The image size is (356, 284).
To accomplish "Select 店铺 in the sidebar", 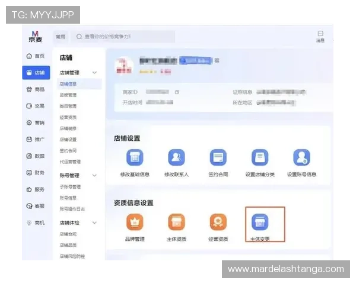I will [36, 73].
